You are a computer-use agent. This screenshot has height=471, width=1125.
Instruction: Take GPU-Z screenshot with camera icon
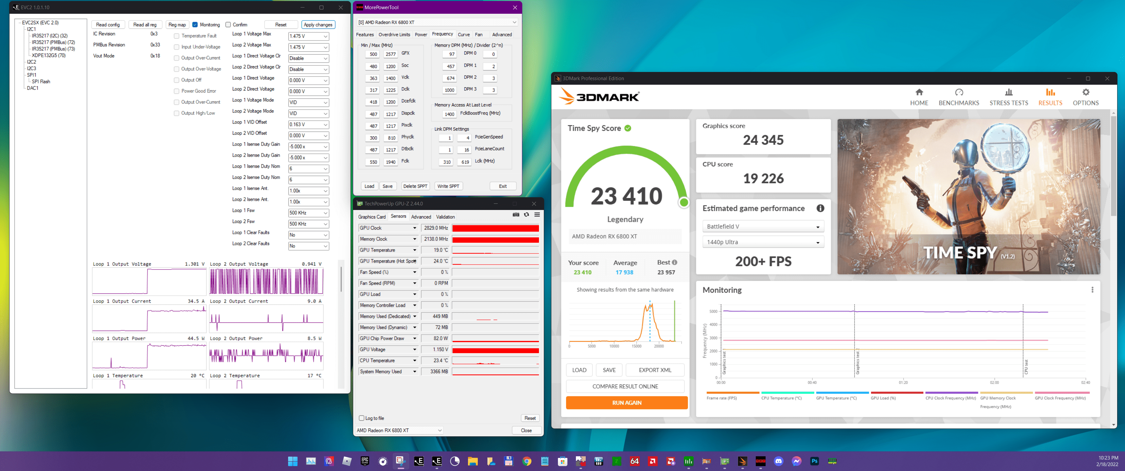[x=516, y=215]
